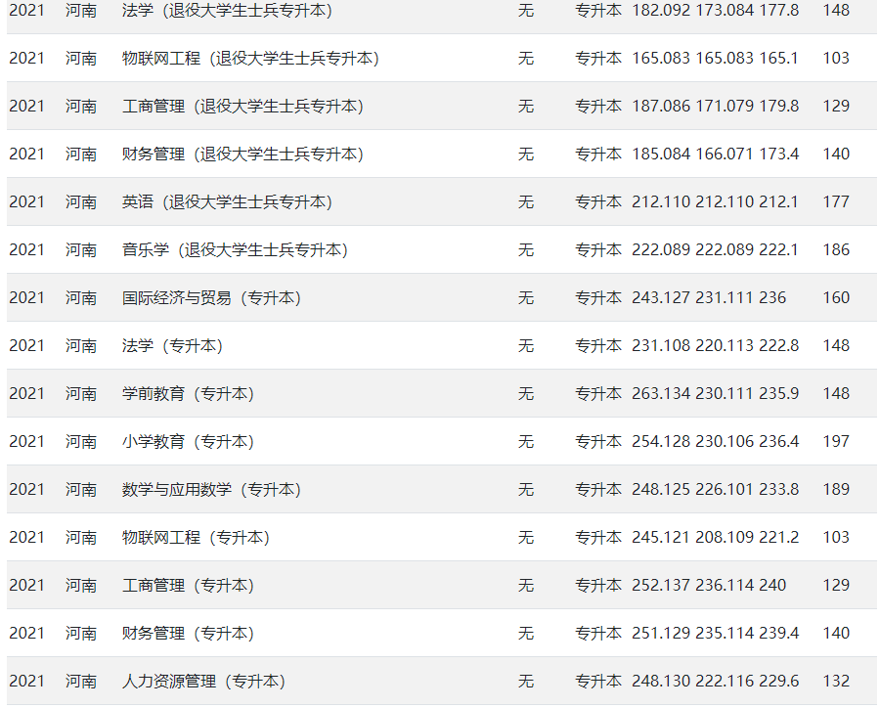Select year 2021 in 音乐学 row
The width and height of the screenshot is (879, 708).
(x=27, y=250)
